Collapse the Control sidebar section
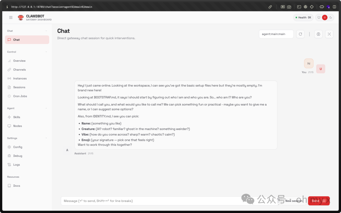This screenshot has width=341, height=213. [x=46, y=52]
